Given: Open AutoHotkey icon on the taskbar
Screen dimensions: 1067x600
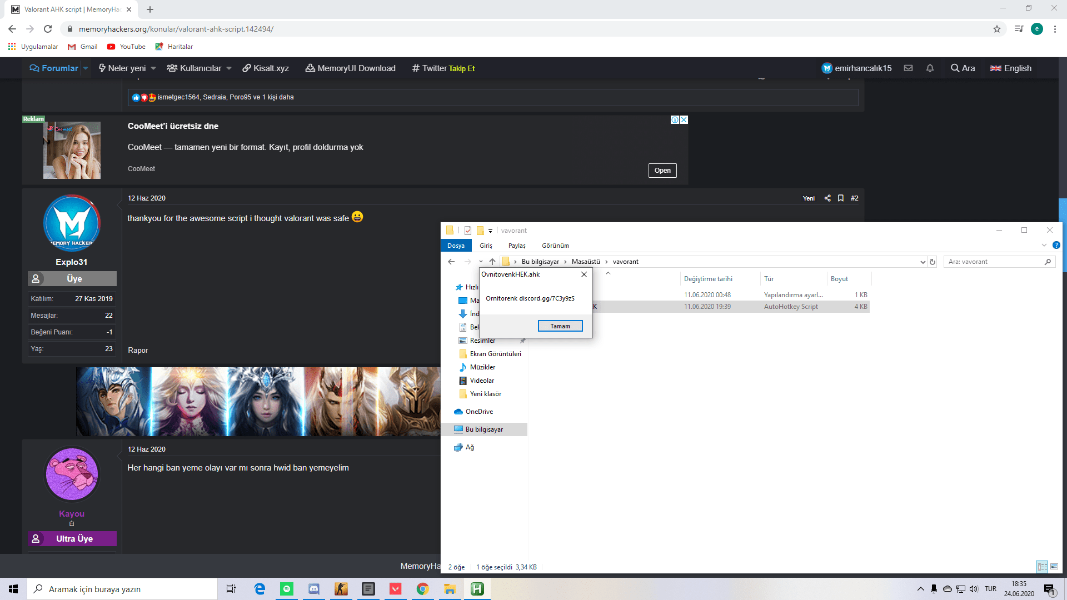Looking at the screenshot, I should pyautogui.click(x=477, y=589).
